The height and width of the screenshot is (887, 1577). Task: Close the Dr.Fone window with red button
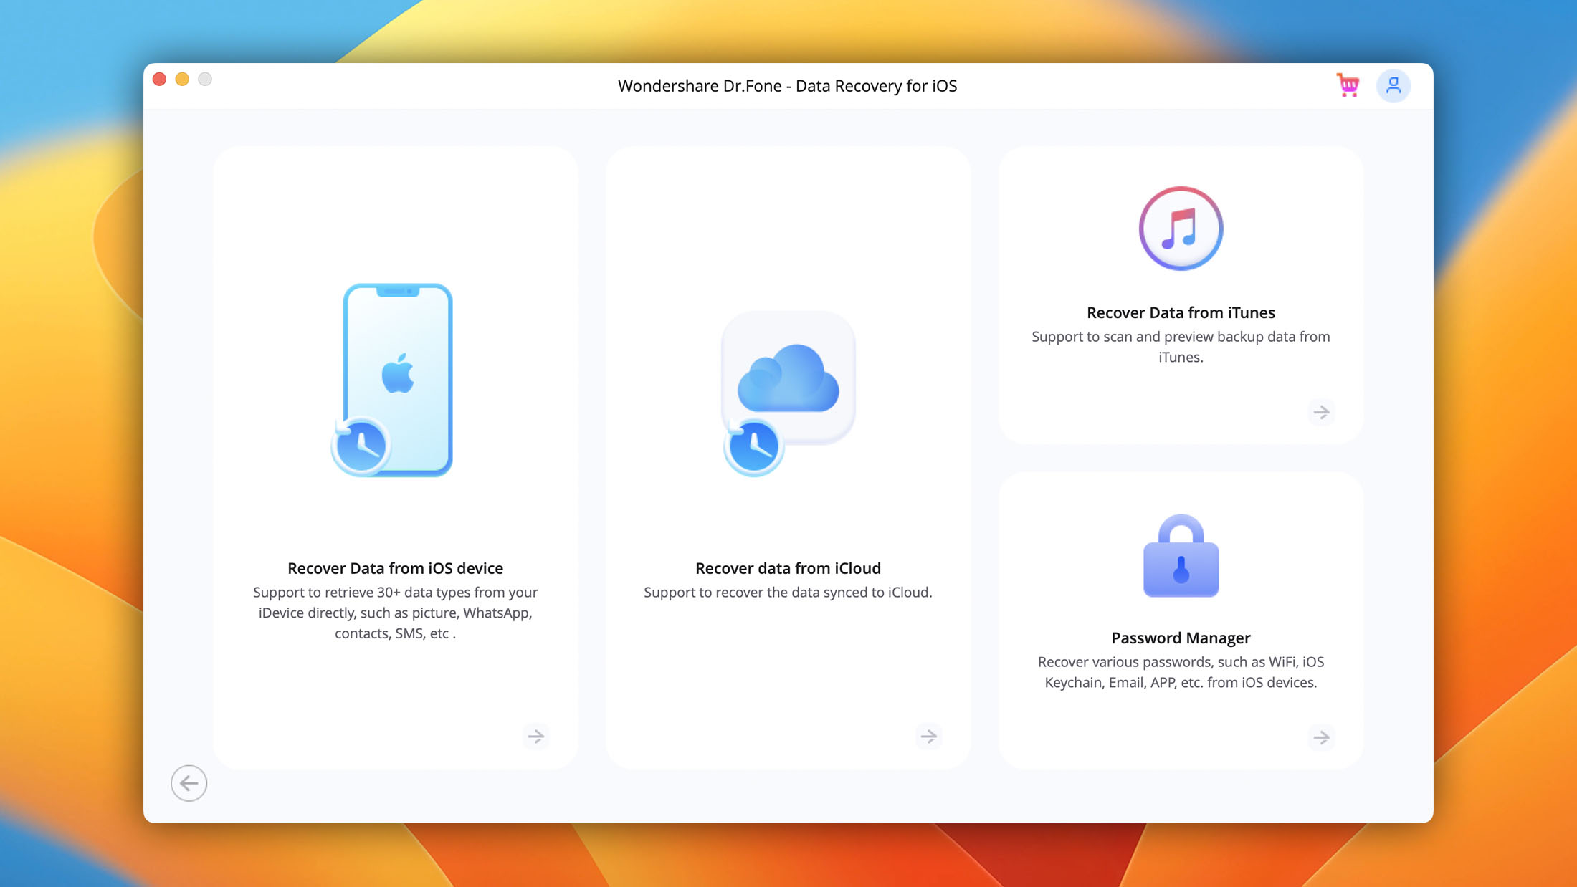(x=160, y=79)
